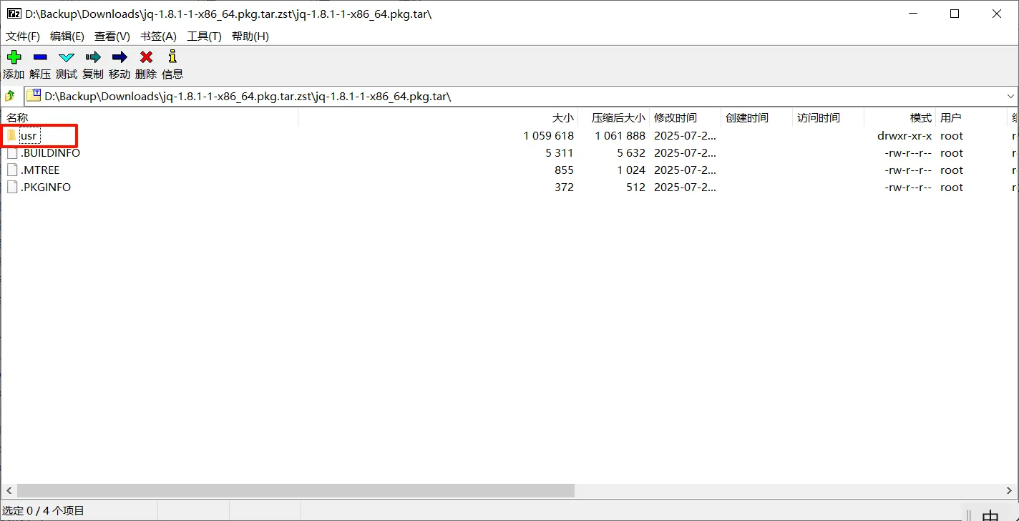Viewport: 1019px width, 521px height.
Task: Click the Copy (复制) toolbar icon
Action: point(93,57)
